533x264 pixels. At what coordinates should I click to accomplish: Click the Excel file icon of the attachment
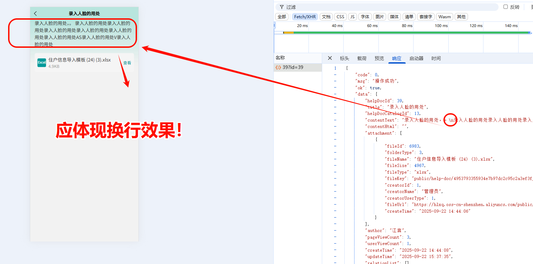coord(42,62)
